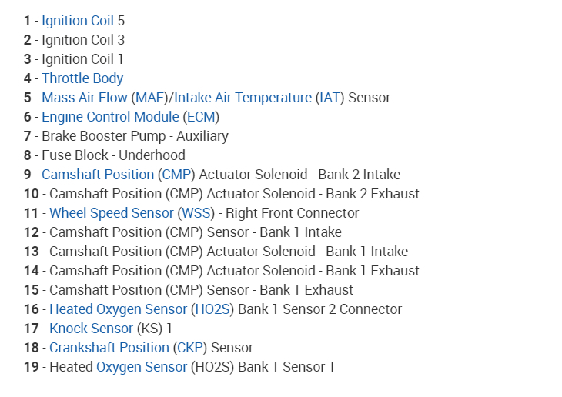Click the HO2S link in item 16
562x397 pixels.
[212, 309]
